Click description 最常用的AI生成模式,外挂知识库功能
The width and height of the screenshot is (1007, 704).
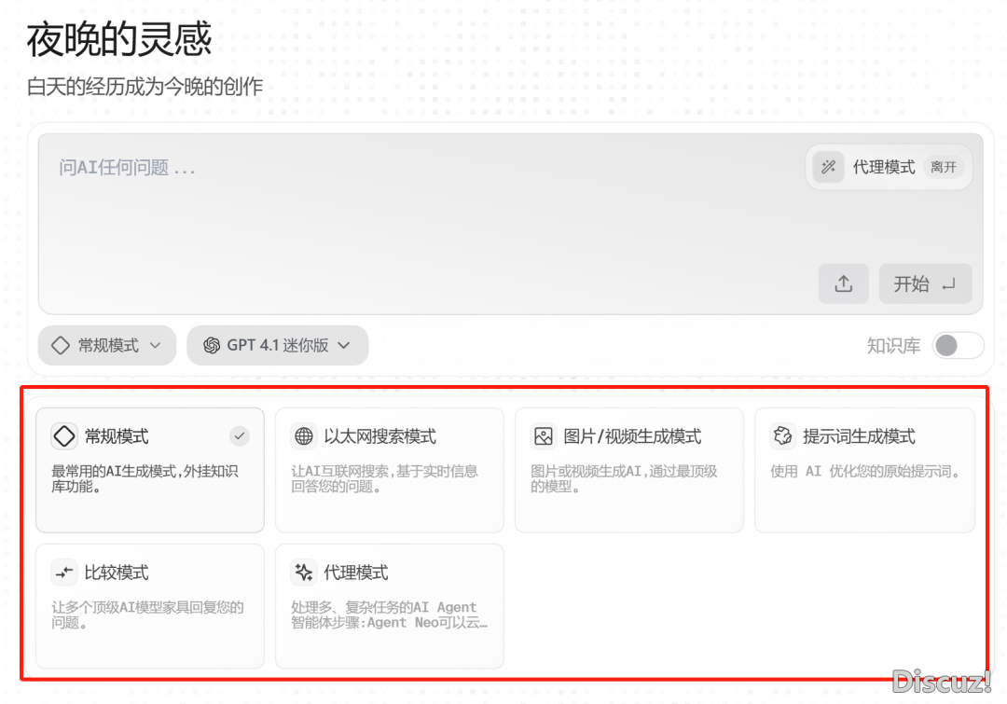tap(145, 479)
